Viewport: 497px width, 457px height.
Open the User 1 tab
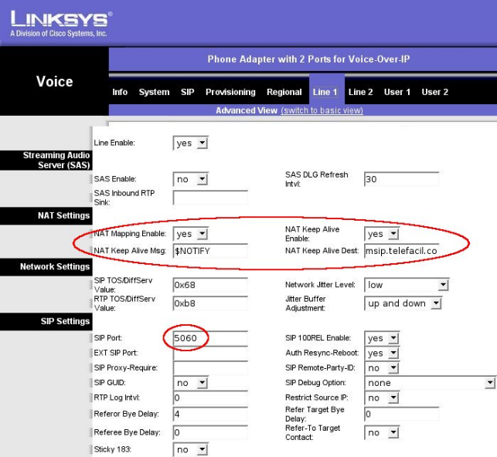coord(397,92)
